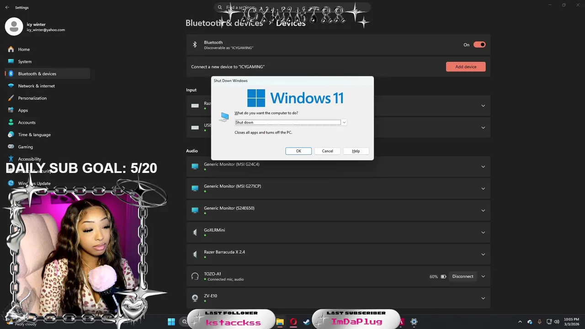Click the back arrow in Settings

7,7
